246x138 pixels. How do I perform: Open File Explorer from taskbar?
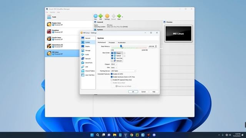115,135
